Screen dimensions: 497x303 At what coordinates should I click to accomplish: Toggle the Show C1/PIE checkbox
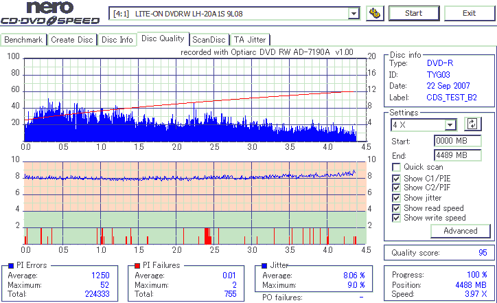click(x=396, y=179)
